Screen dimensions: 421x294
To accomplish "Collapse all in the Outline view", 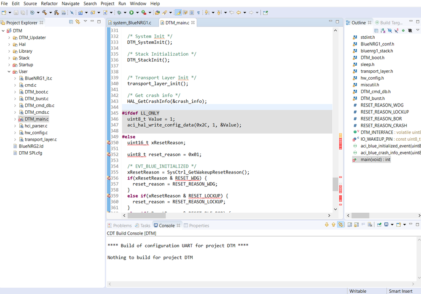I will point(376,31).
